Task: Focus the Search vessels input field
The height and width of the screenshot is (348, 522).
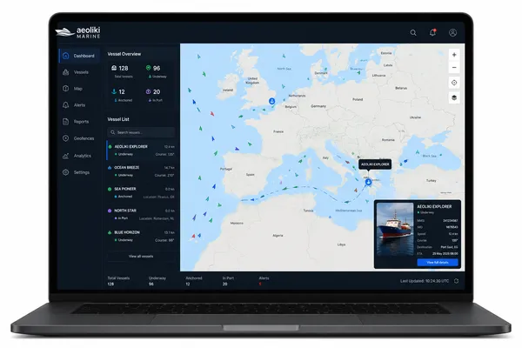Action: pyautogui.click(x=141, y=132)
